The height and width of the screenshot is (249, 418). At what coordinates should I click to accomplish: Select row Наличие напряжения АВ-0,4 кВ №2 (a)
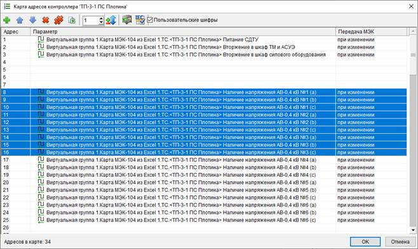pos(204,115)
